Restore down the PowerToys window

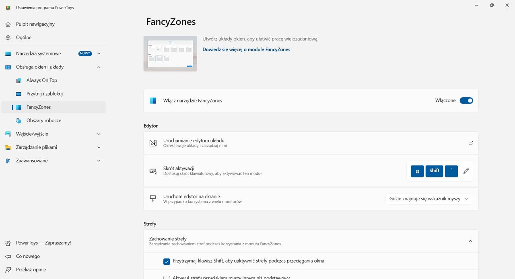[x=492, y=5]
